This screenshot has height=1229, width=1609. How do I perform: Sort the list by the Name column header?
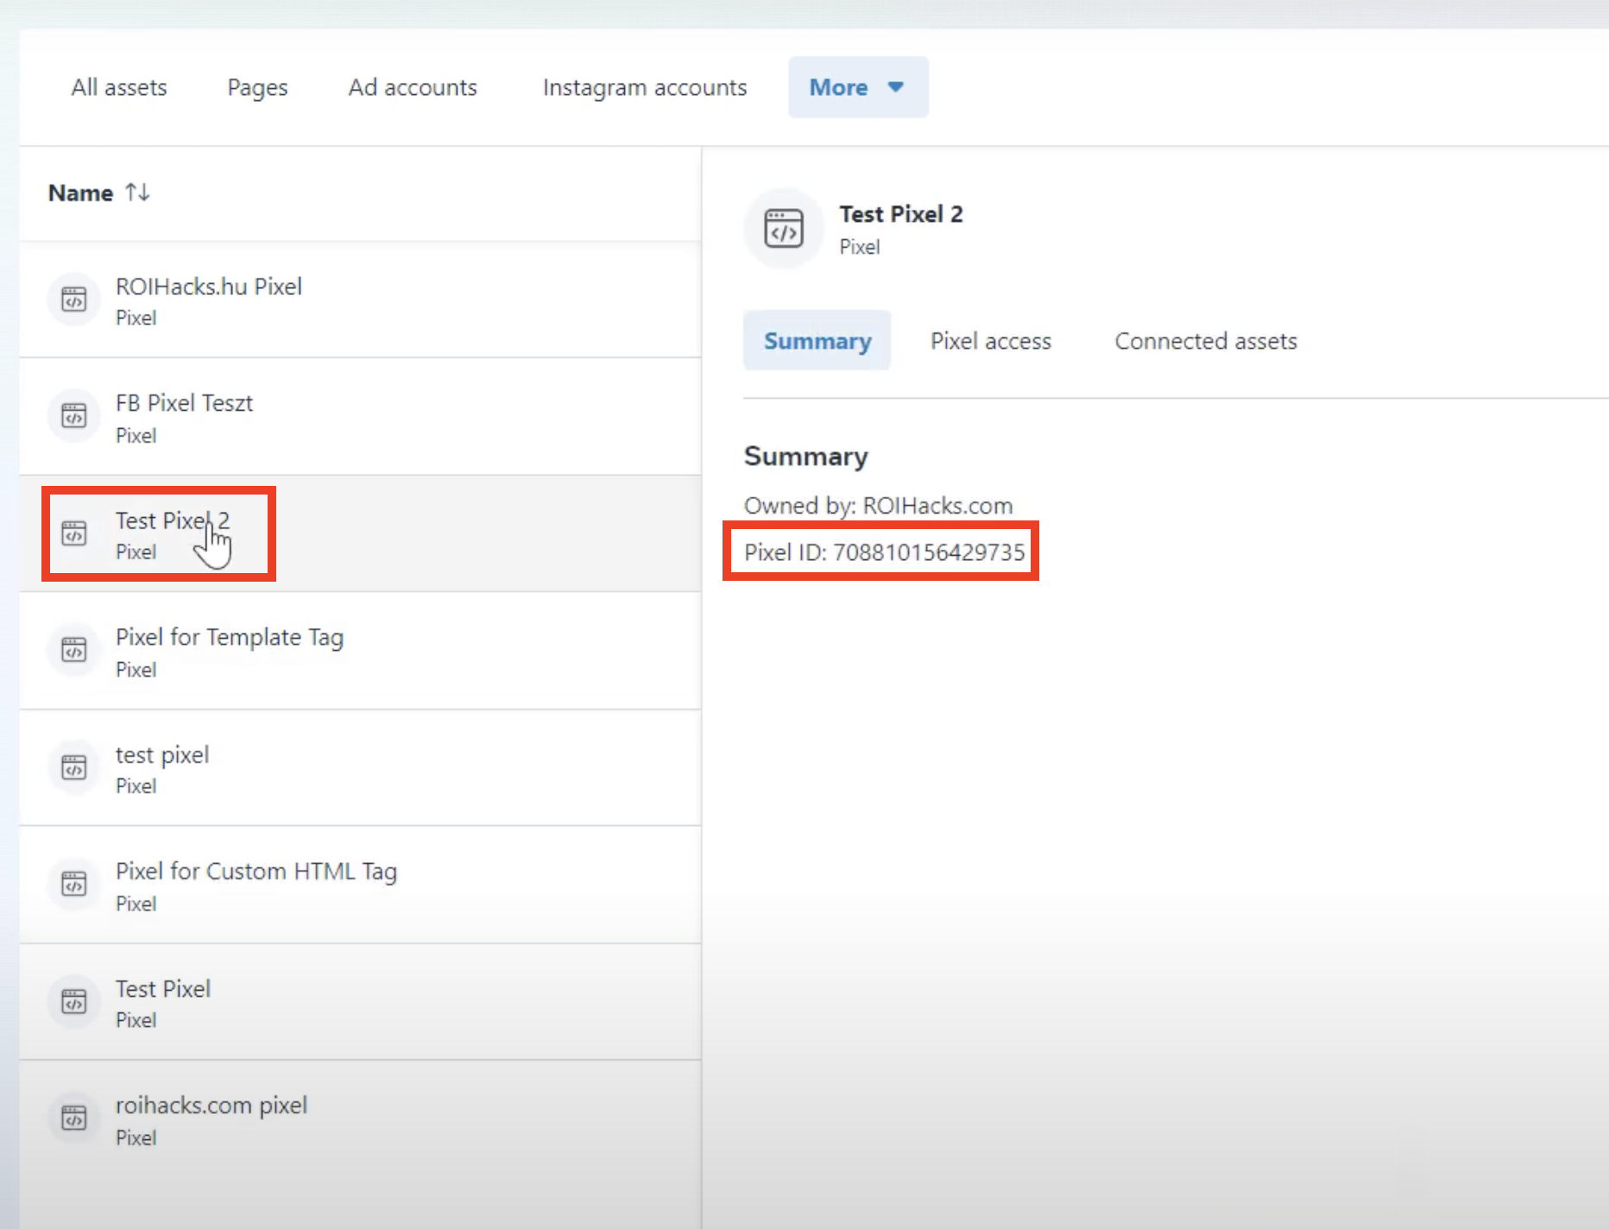coord(80,192)
